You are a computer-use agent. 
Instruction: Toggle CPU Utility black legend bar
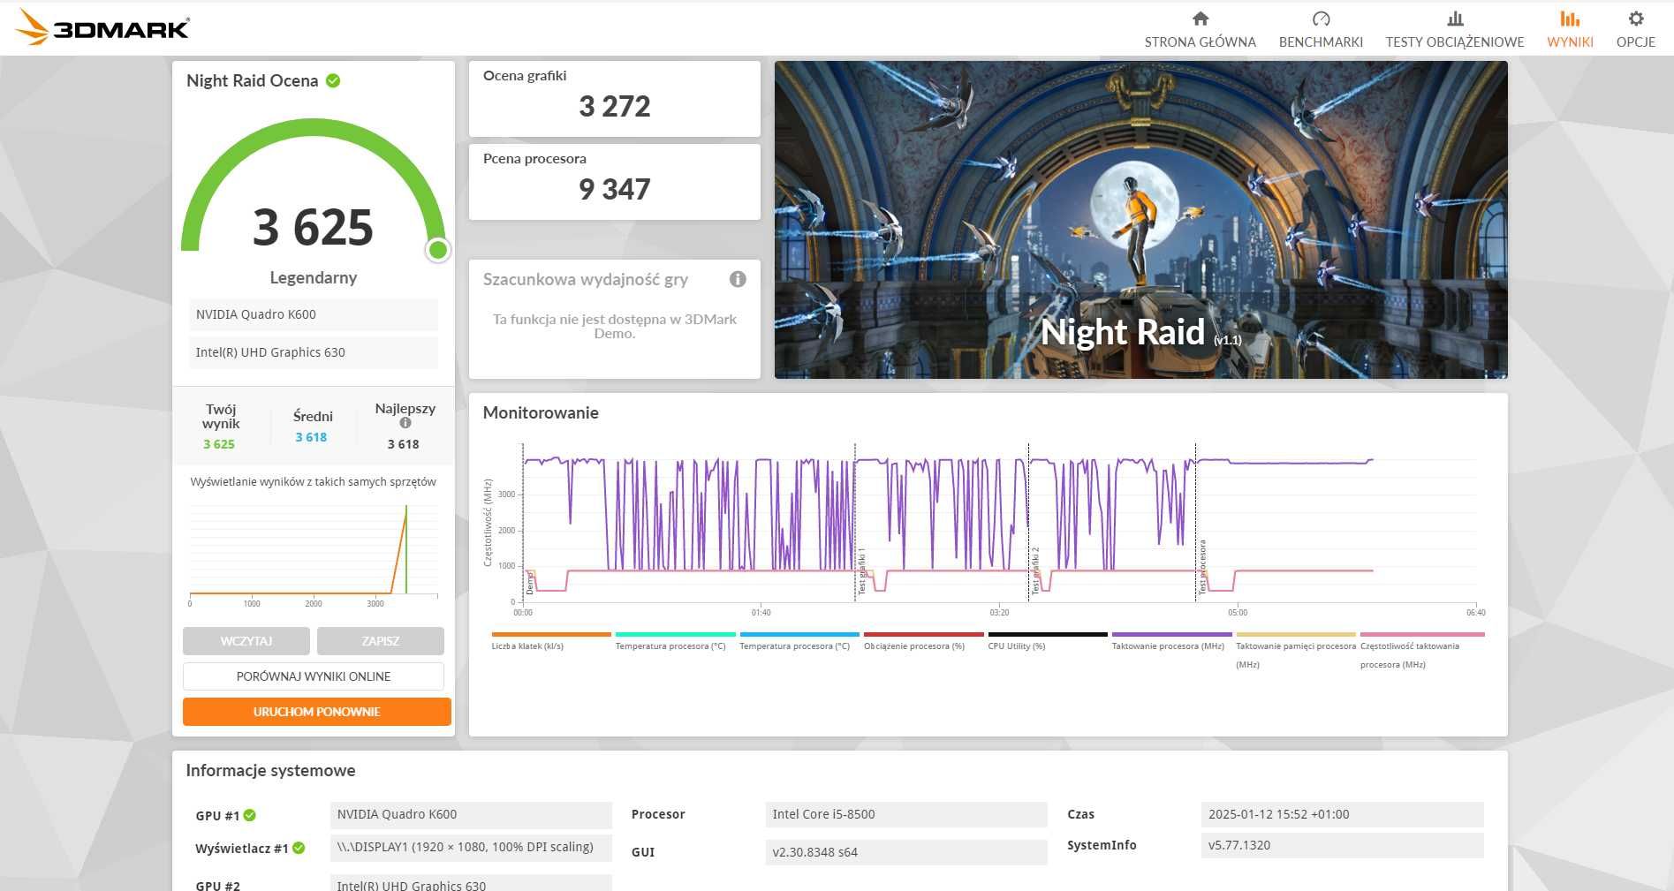tap(1048, 634)
